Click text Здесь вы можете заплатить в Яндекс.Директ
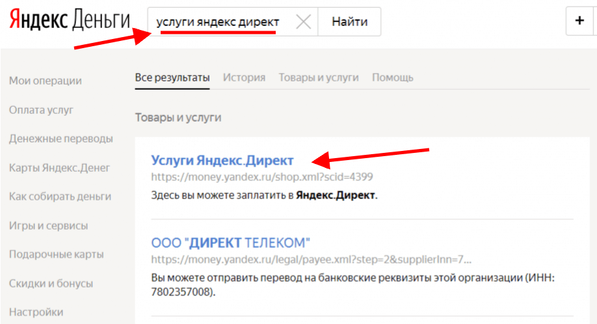 [x=264, y=195]
